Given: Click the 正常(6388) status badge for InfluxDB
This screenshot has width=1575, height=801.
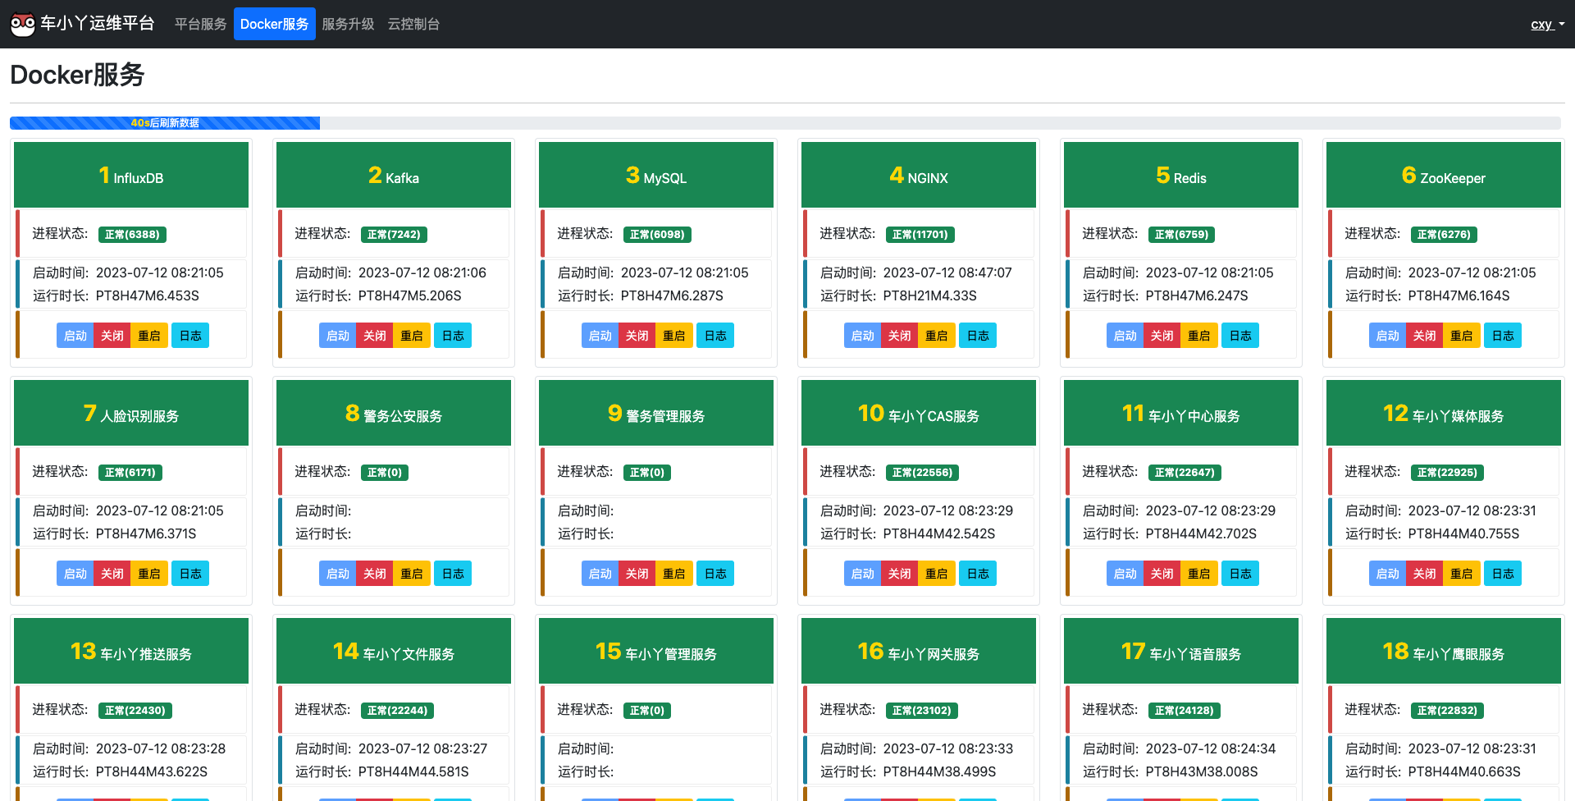Looking at the screenshot, I should tap(132, 235).
